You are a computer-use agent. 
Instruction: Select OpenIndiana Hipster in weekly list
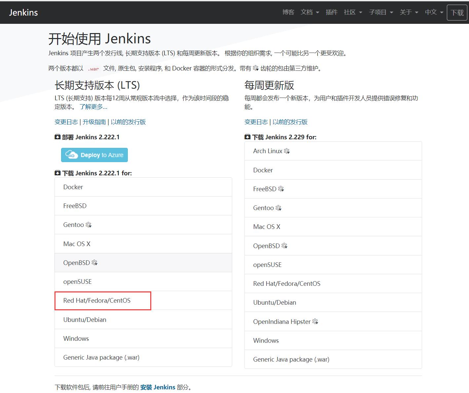tap(333, 322)
